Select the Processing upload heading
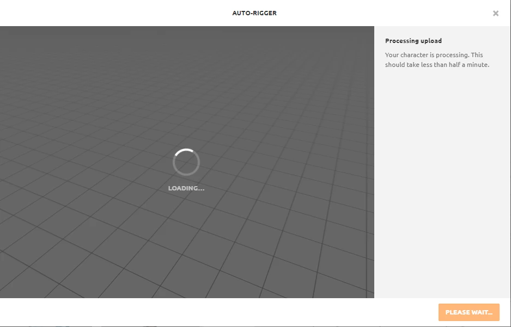 click(413, 41)
